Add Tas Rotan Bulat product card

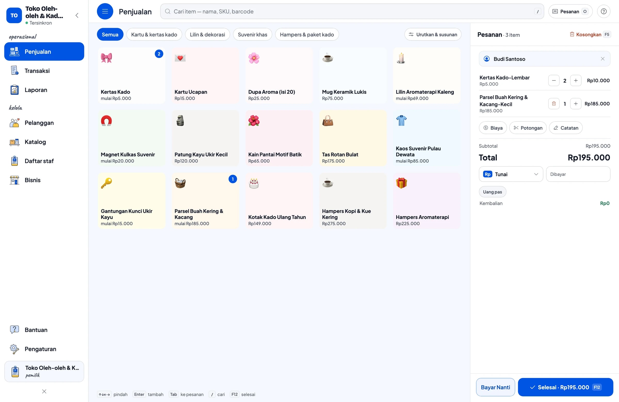(x=353, y=138)
